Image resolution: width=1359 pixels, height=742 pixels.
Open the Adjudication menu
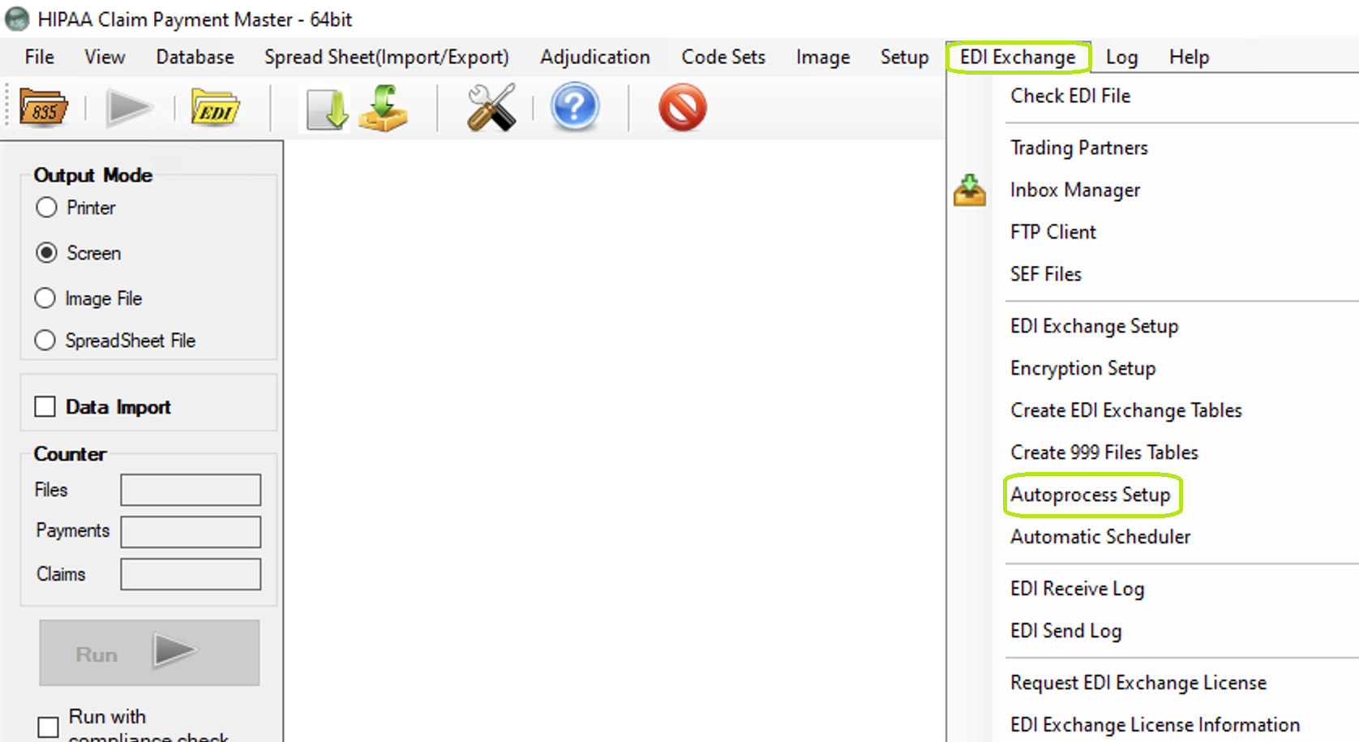595,57
